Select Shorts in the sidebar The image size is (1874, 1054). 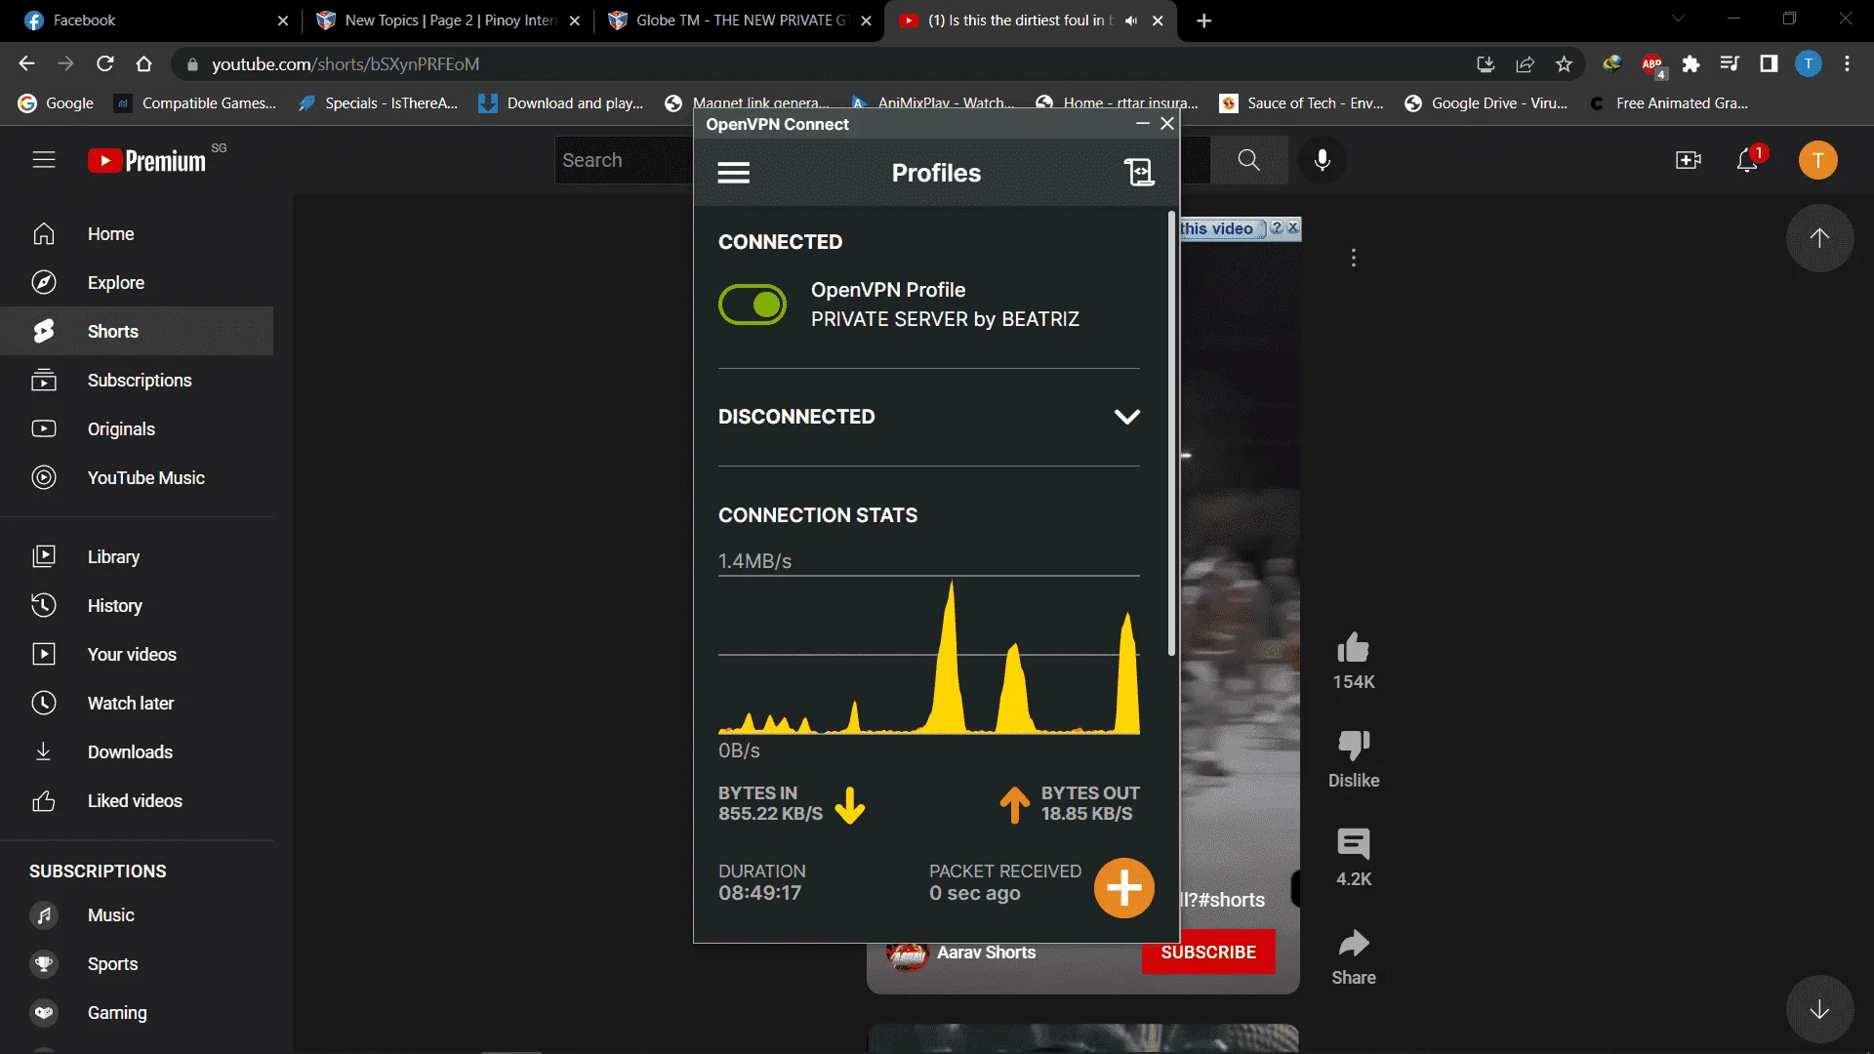pos(137,332)
